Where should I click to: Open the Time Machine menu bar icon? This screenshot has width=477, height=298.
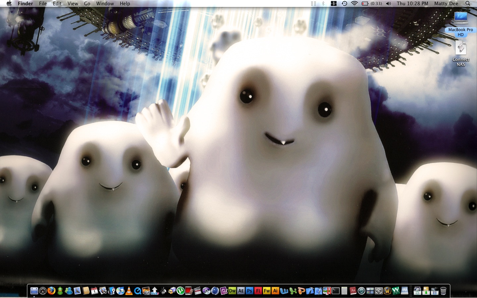click(x=344, y=3)
